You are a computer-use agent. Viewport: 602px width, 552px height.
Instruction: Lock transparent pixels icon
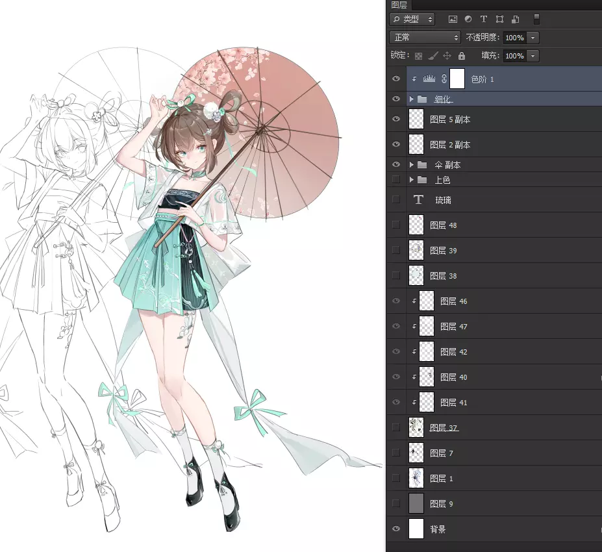coord(418,56)
